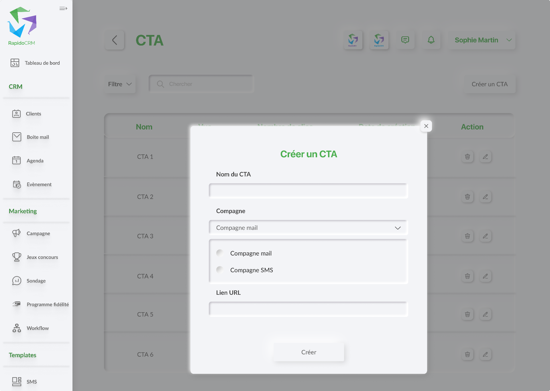Viewport: 550px width, 391px height.
Task: Open Tableau de bord
Action: tap(35, 63)
